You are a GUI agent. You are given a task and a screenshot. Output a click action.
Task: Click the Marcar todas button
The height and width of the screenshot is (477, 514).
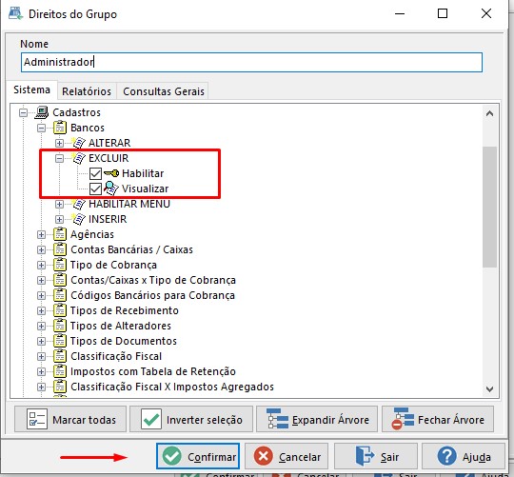70,419
